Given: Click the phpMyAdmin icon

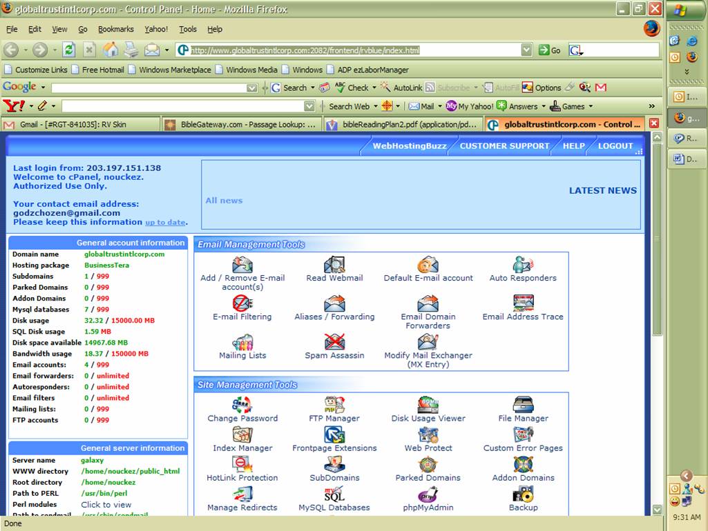Looking at the screenshot, I should click(x=428, y=494).
